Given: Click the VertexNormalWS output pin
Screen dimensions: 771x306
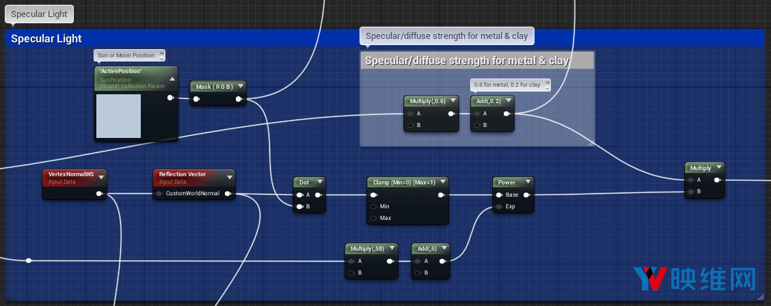Looking at the screenshot, I should click(x=100, y=193).
